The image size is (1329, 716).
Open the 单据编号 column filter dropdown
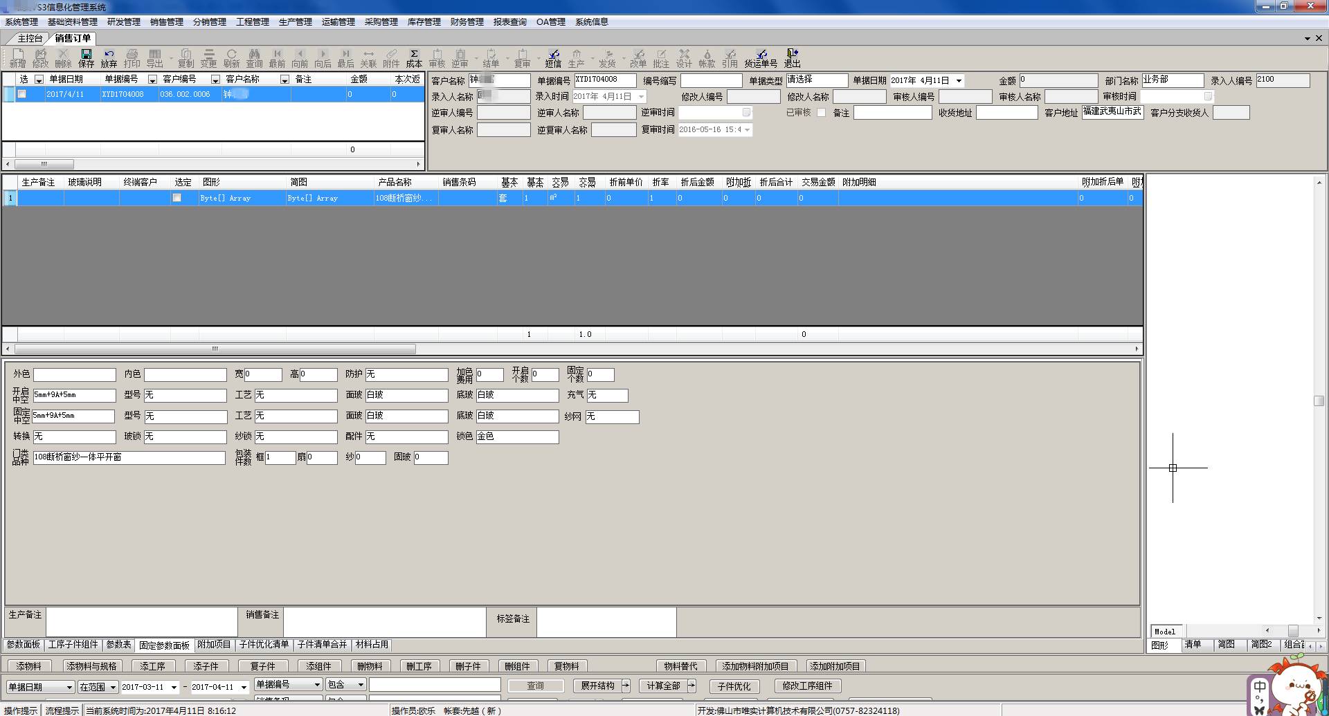pyautogui.click(x=152, y=80)
